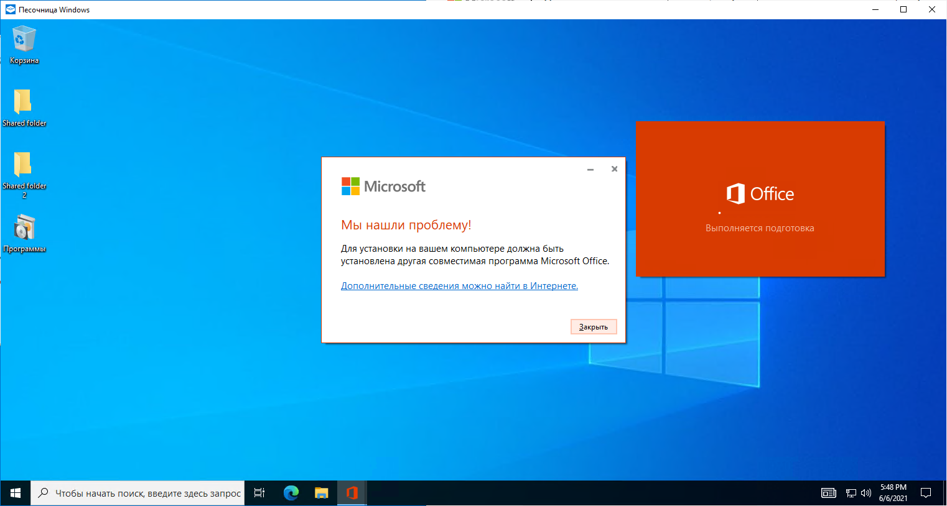Open the touch keyboard tray icon

(x=829, y=493)
